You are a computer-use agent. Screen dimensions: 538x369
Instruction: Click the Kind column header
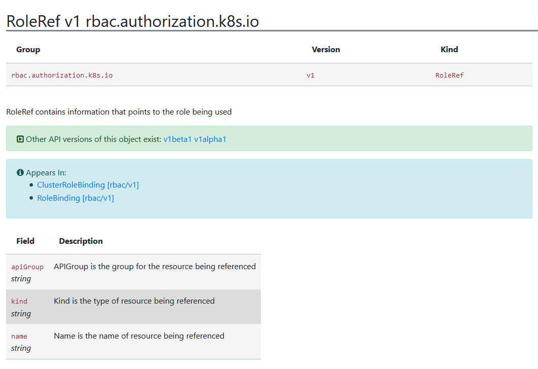point(449,49)
